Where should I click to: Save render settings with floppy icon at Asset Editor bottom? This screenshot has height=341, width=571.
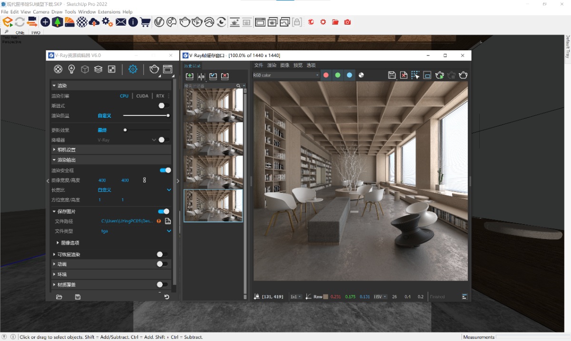point(78,297)
